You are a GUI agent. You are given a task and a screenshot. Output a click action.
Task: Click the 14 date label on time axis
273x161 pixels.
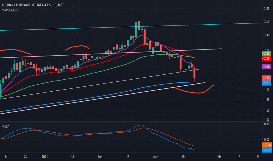tap(6, 157)
